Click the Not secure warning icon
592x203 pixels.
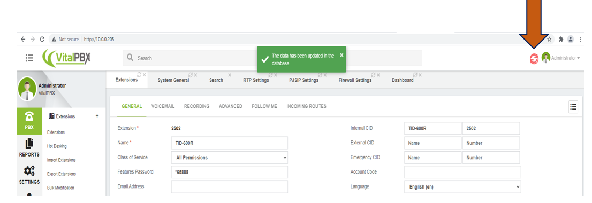pyautogui.click(x=54, y=39)
